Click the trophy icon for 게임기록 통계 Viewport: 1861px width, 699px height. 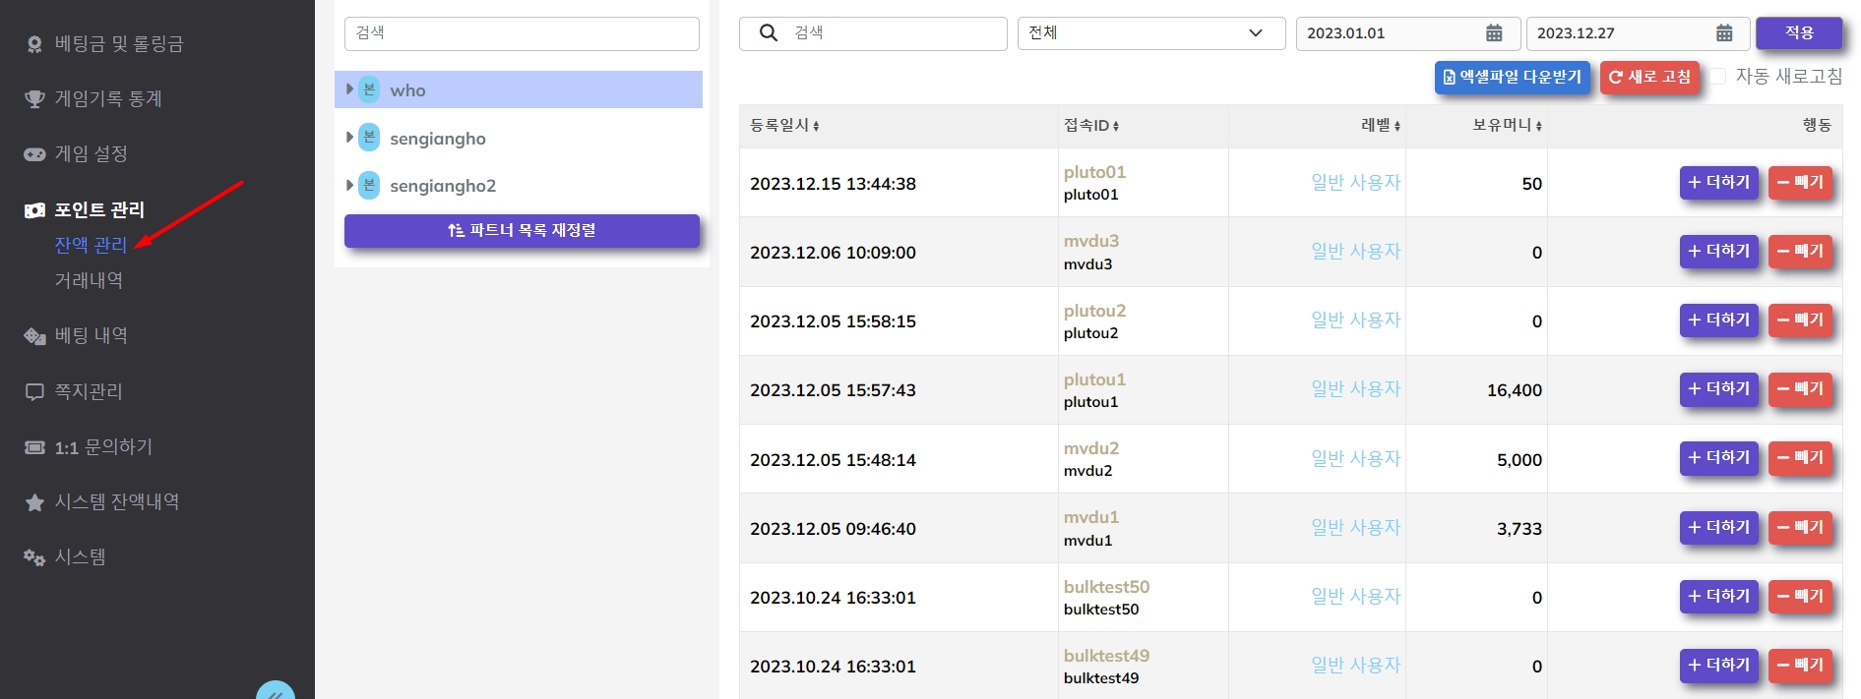click(x=34, y=99)
